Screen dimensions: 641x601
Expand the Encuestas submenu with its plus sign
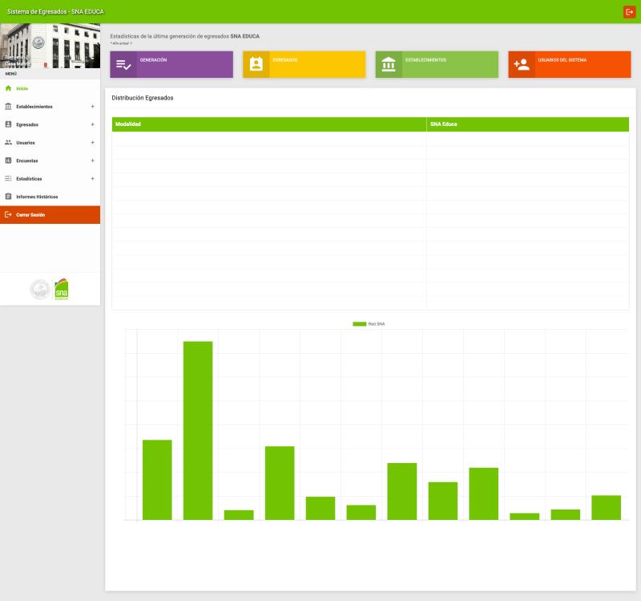click(93, 160)
